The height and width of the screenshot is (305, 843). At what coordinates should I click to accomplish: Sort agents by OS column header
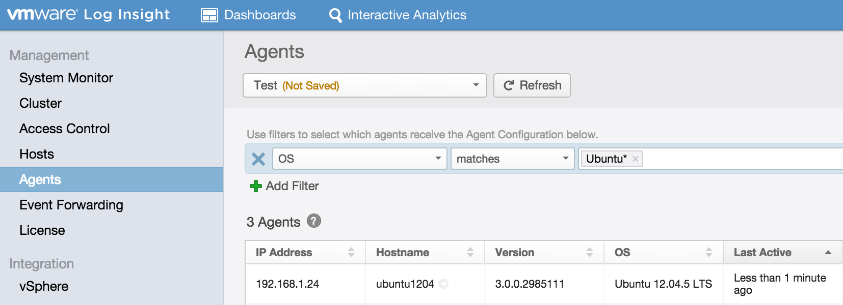point(708,252)
